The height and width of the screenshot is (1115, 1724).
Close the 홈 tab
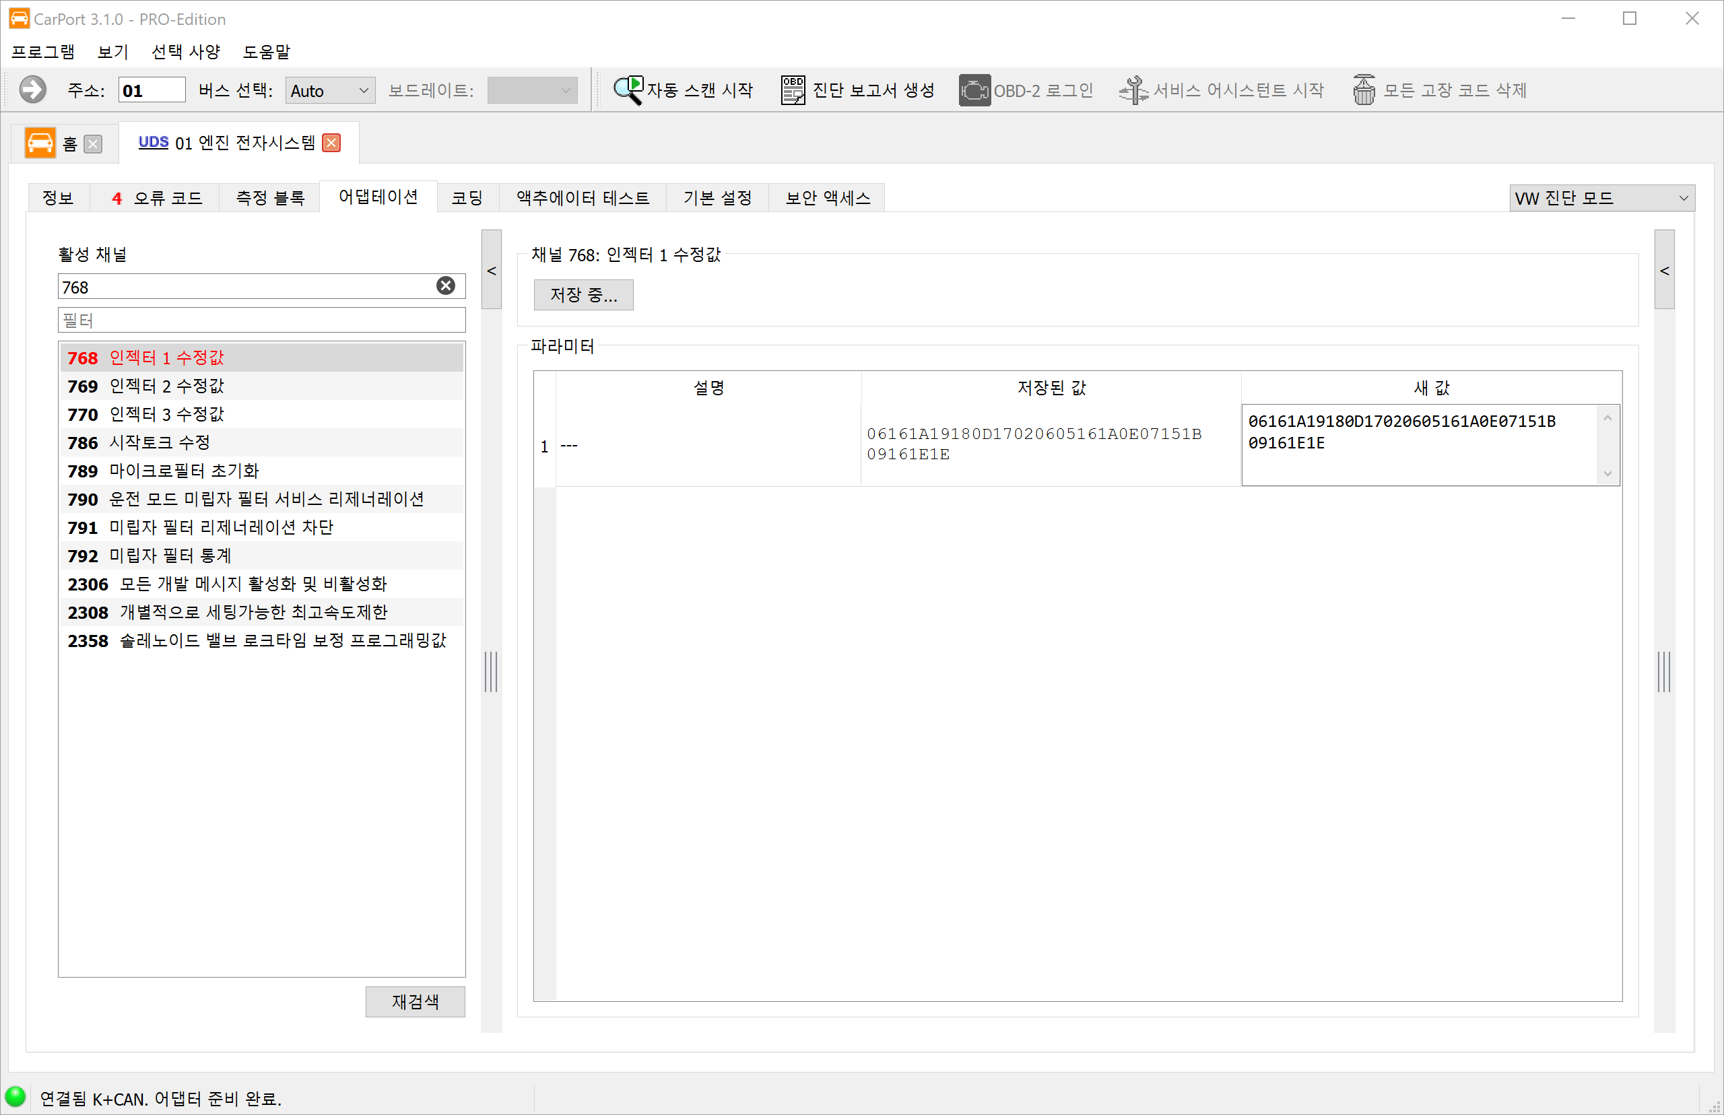pos(93,144)
